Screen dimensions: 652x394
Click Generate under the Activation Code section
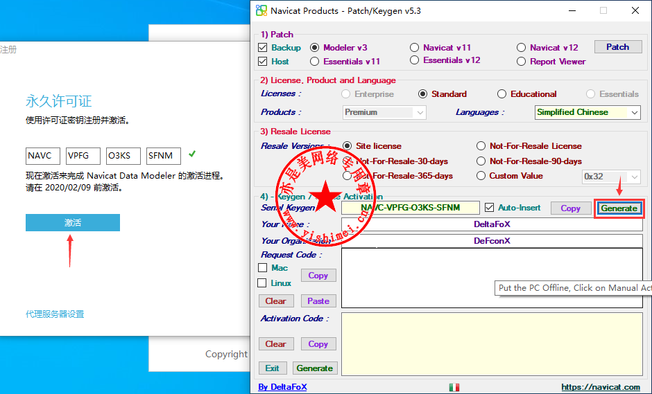(314, 368)
